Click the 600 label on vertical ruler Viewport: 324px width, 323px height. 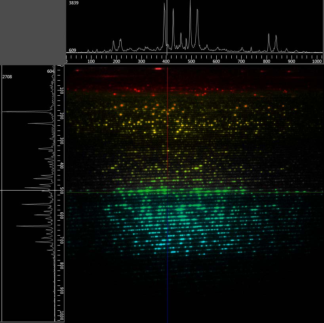coord(61,216)
